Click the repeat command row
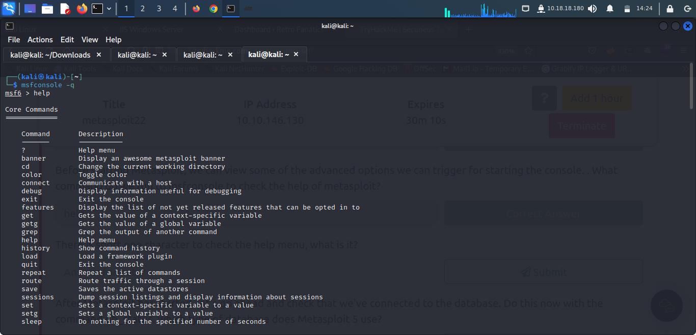696x335 pixels. click(x=101, y=273)
